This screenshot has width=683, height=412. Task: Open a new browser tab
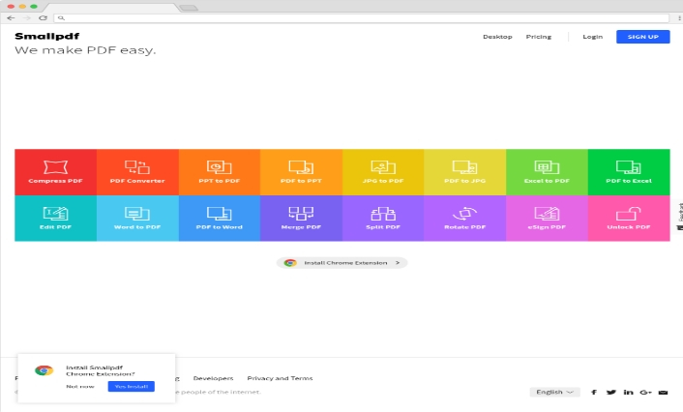pos(189,8)
